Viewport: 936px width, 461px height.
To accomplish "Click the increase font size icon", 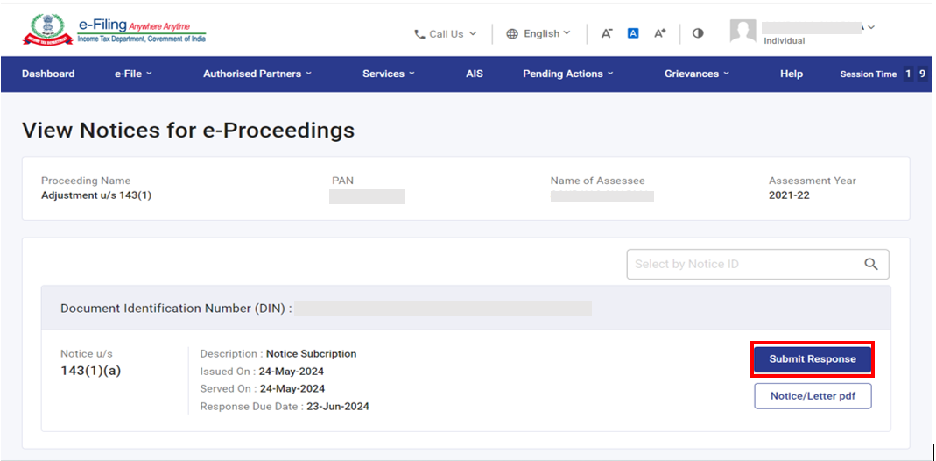I will coord(660,33).
